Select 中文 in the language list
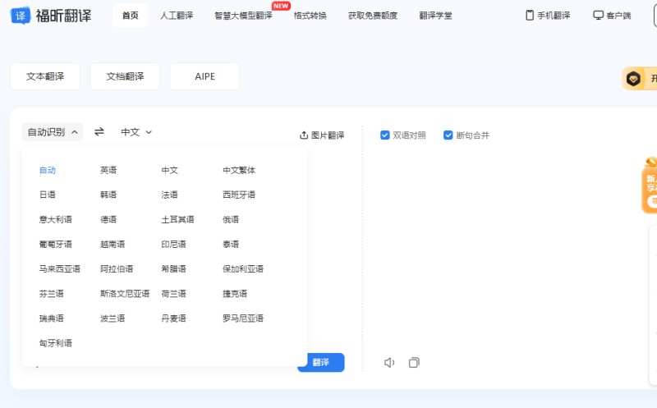Screen dimensions: 657x408 tap(170, 170)
